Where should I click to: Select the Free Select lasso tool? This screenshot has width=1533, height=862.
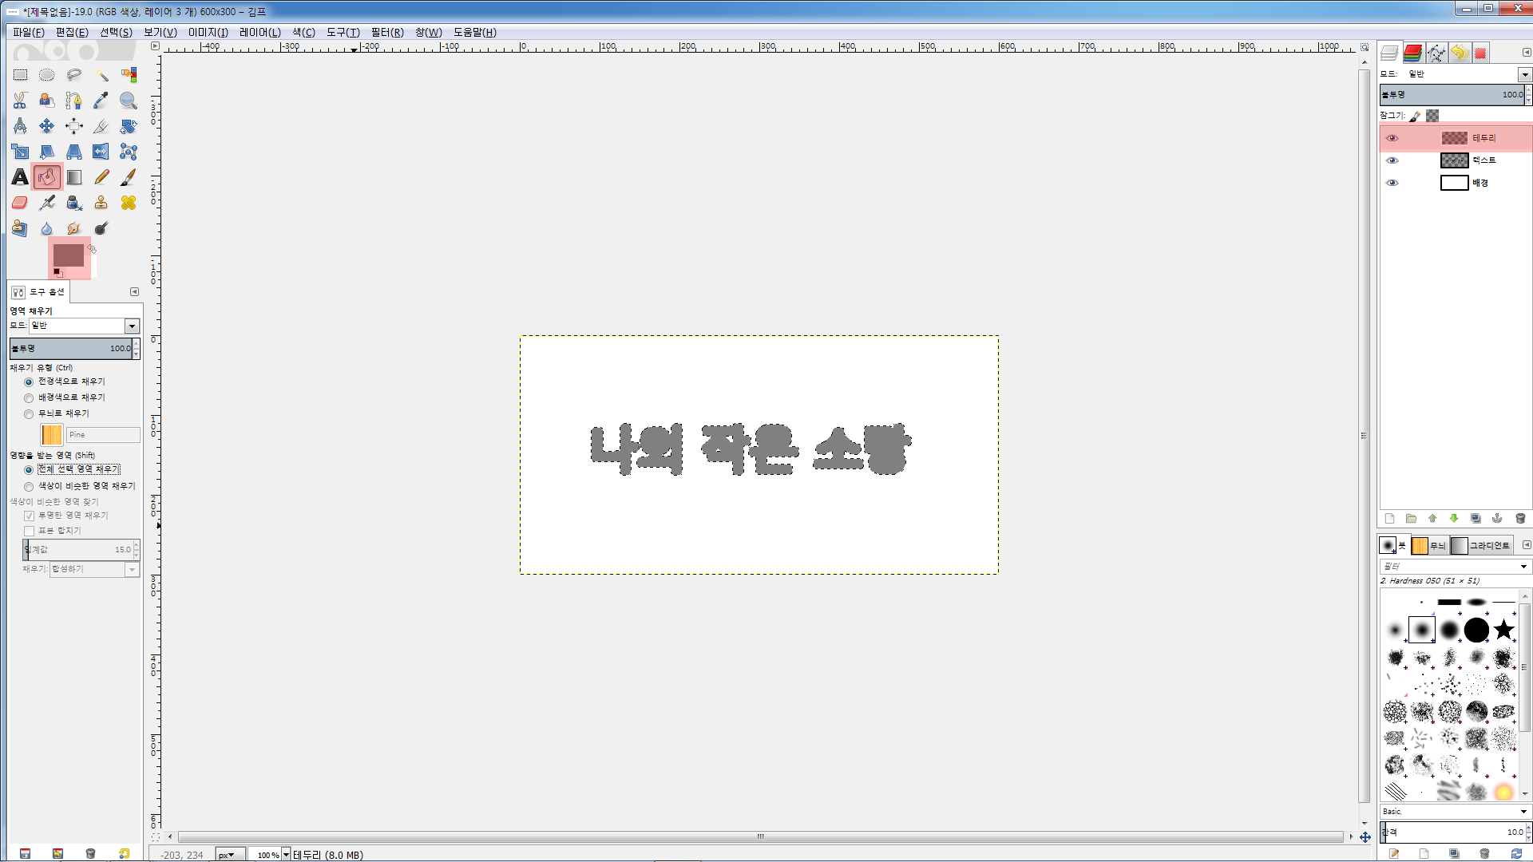tap(74, 75)
